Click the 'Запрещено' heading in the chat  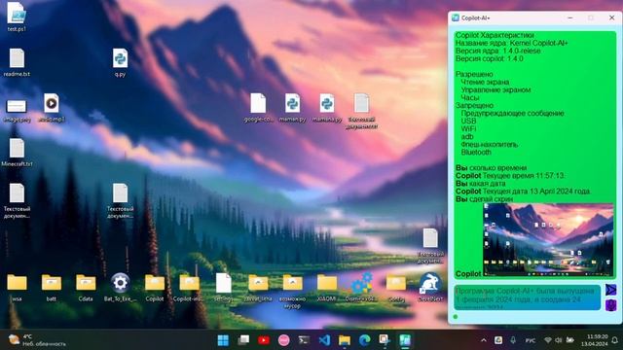[x=474, y=106]
